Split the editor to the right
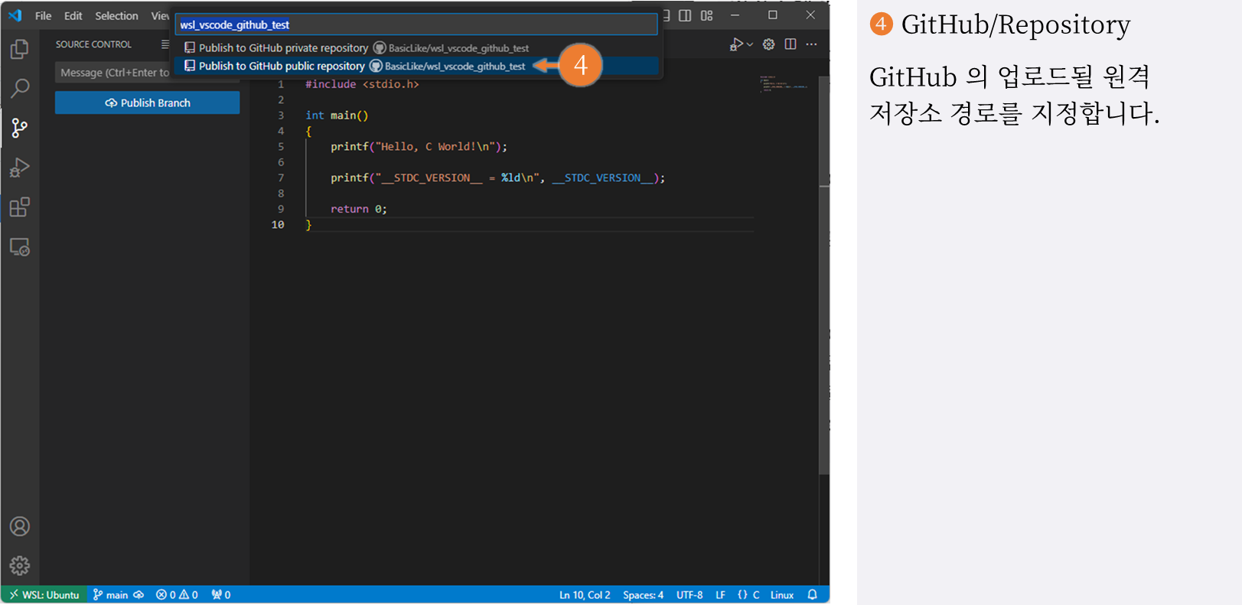This screenshot has width=1242, height=605. click(x=791, y=44)
